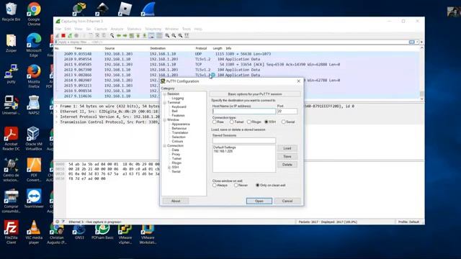This screenshot has height=259, width=461.
Task: Select PDFsam Basic desktop icon
Action: (x=102, y=232)
